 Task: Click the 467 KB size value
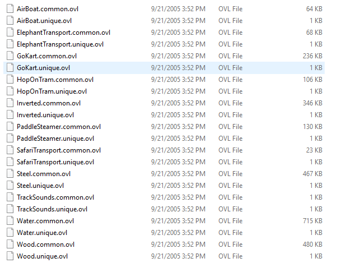point(313,174)
